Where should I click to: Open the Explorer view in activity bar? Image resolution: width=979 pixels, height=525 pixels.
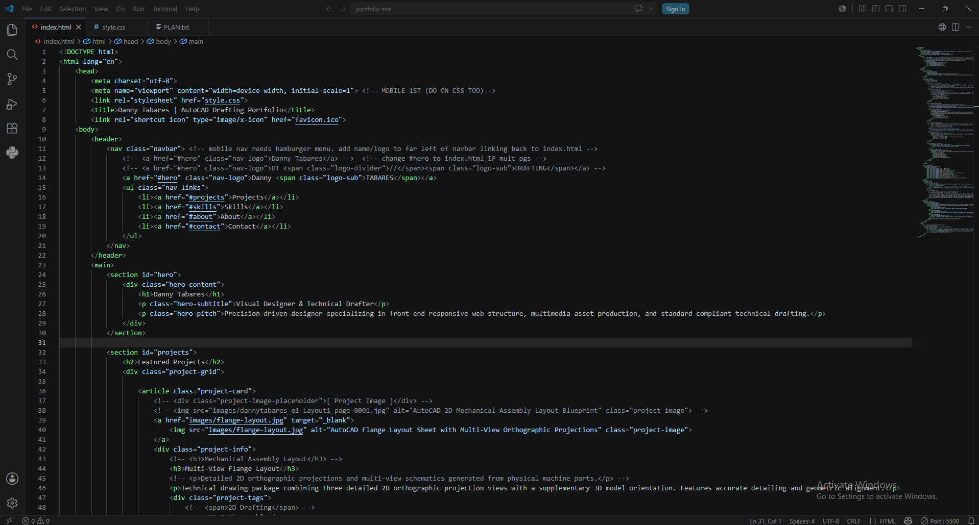[12, 30]
